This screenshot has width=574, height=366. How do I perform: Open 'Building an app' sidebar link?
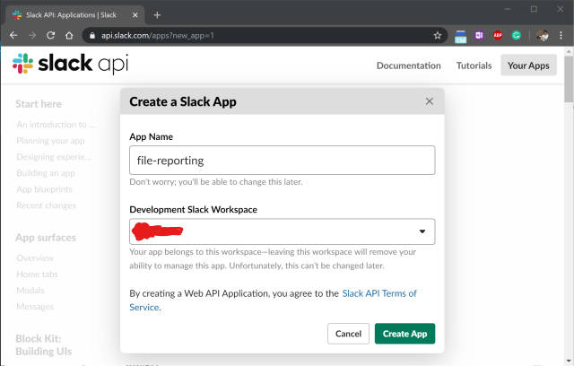click(x=46, y=173)
